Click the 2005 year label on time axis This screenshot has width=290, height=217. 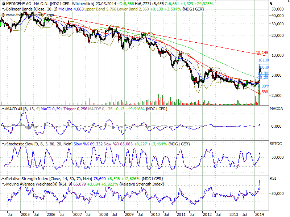click(25, 214)
